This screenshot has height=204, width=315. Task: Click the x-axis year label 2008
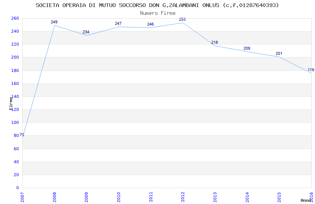coord(54,197)
